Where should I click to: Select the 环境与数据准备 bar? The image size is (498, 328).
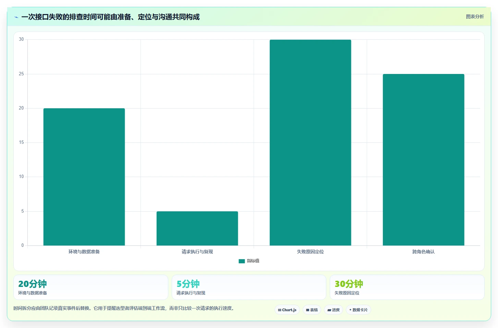84,177
